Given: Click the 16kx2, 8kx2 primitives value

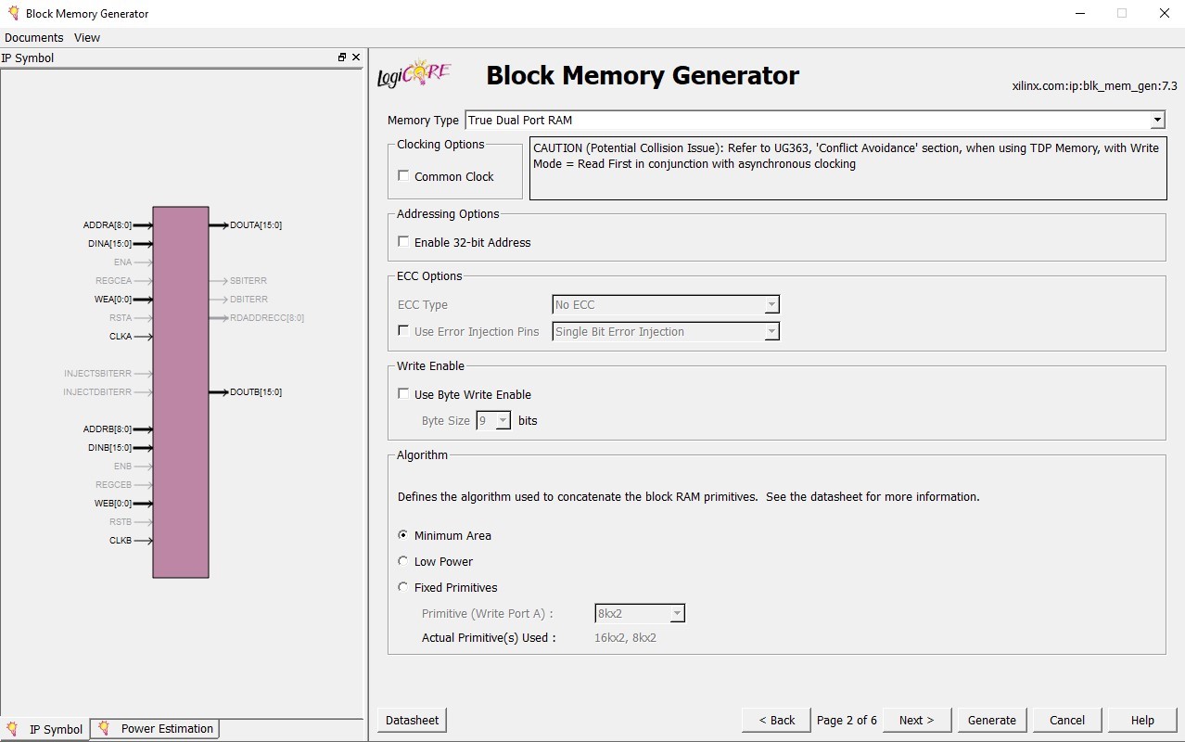Looking at the screenshot, I should [625, 638].
